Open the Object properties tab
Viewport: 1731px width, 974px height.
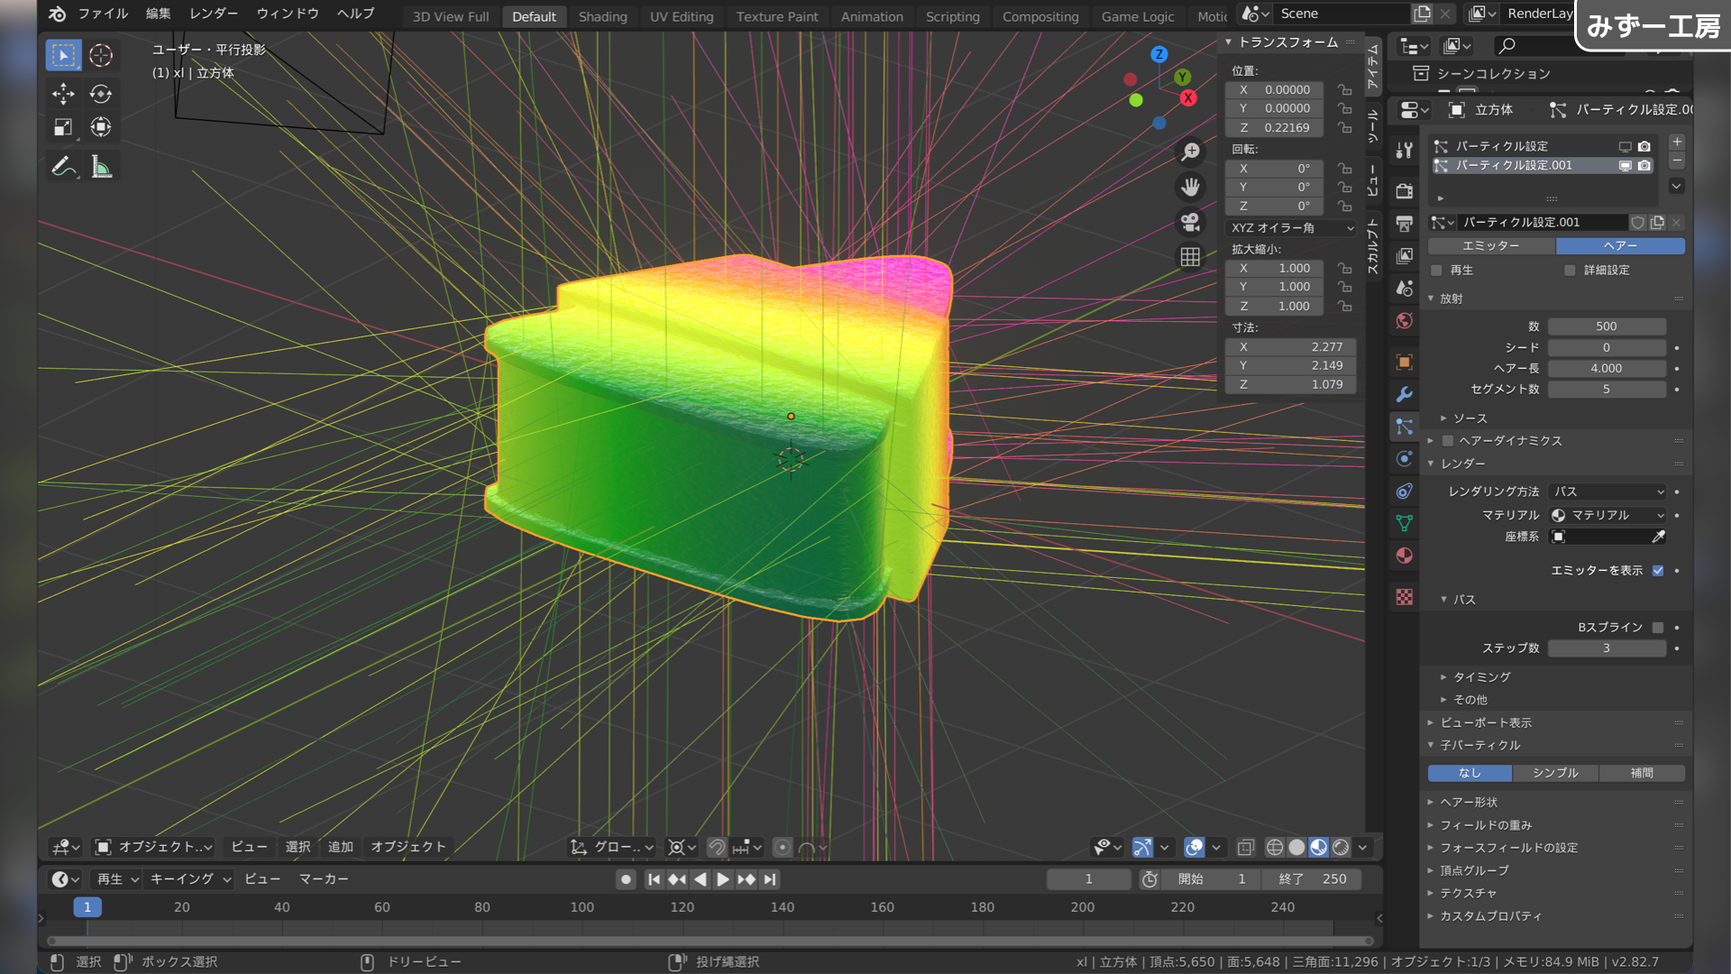1405,362
